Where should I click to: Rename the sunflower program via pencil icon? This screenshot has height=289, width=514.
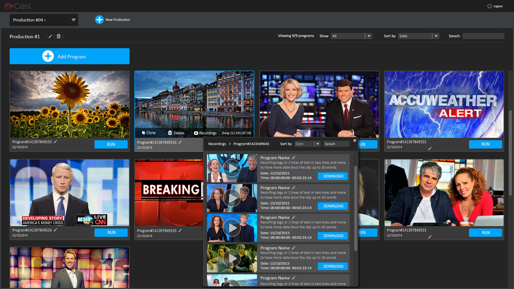(55, 142)
